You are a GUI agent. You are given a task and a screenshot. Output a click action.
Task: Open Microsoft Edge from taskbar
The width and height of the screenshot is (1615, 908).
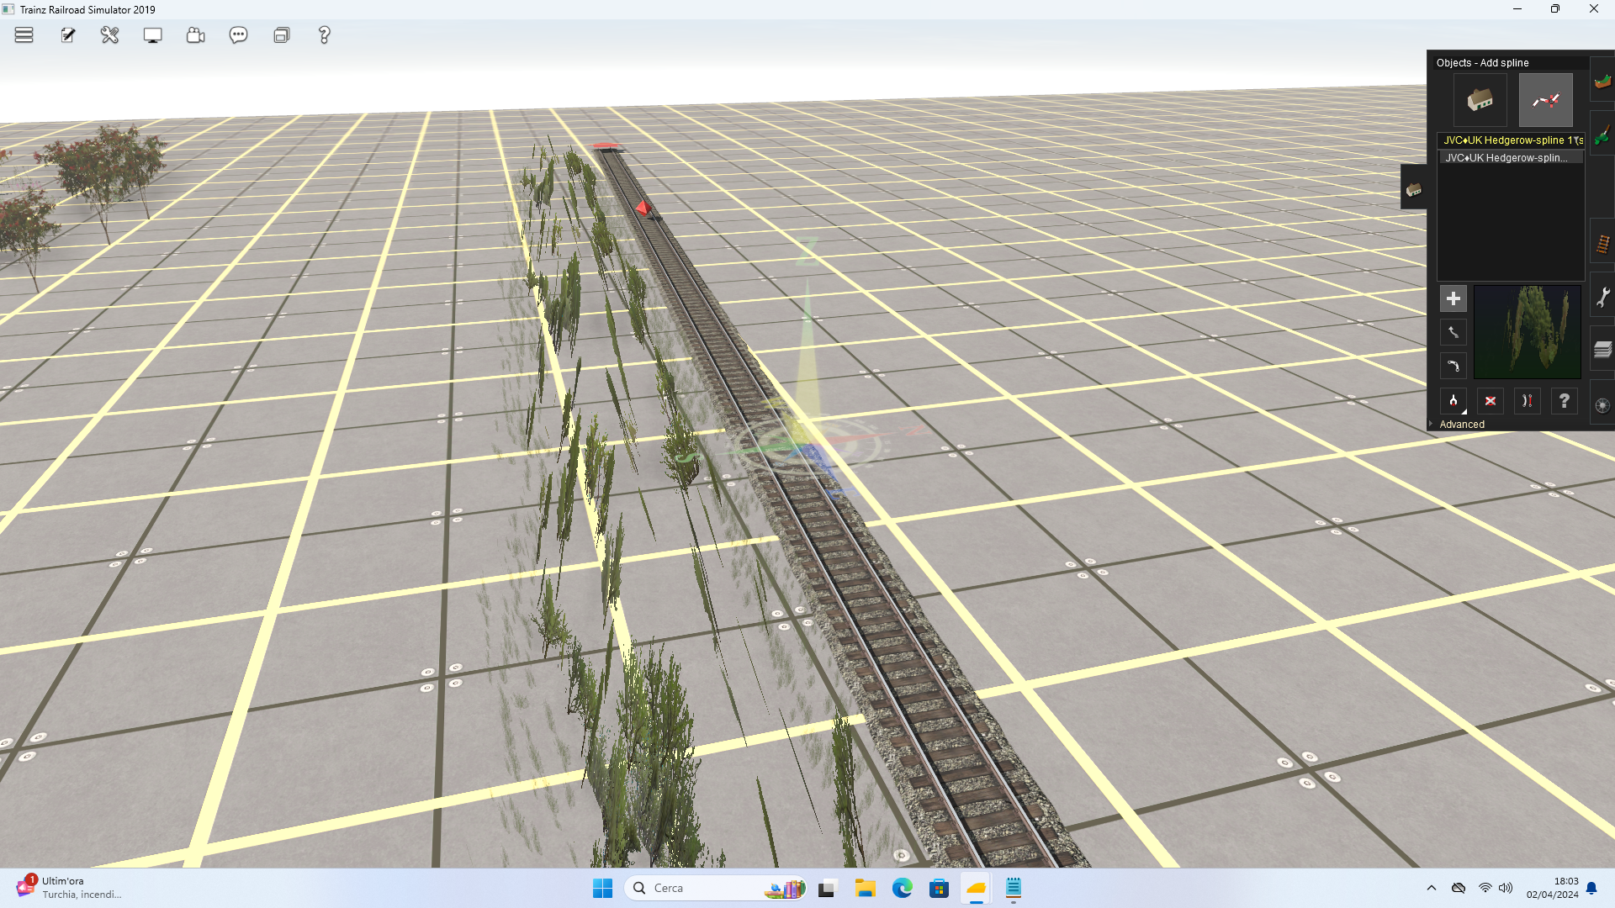(x=902, y=888)
